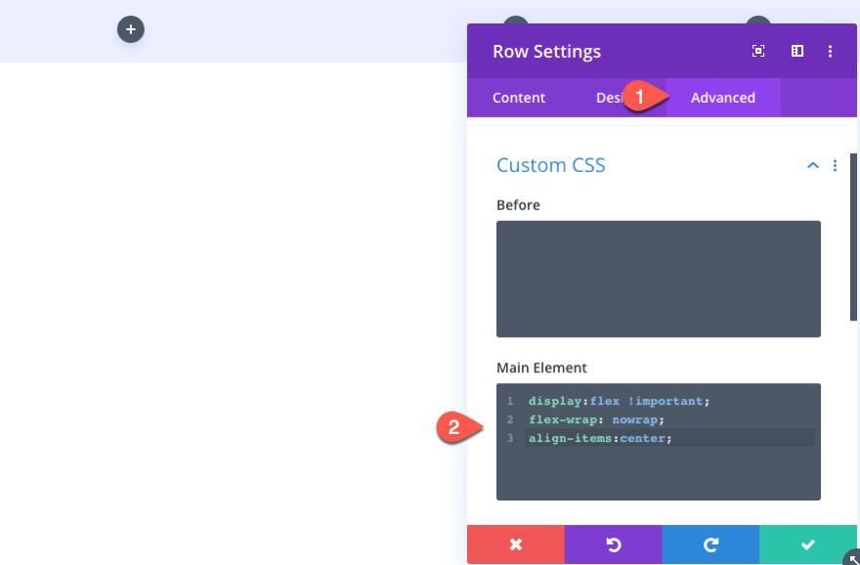Viewport: 860px width, 565px height.
Task: Save settings with the green checkmark
Action: tap(808, 544)
